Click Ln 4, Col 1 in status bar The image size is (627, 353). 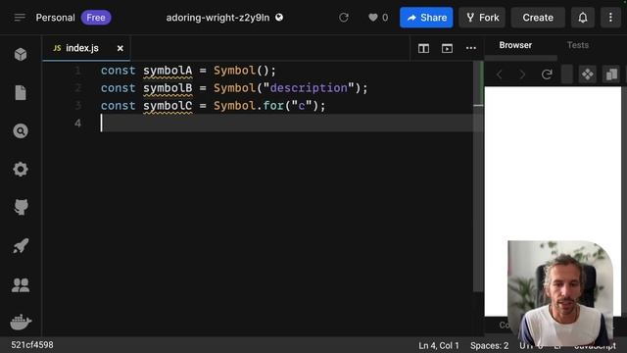point(439,345)
